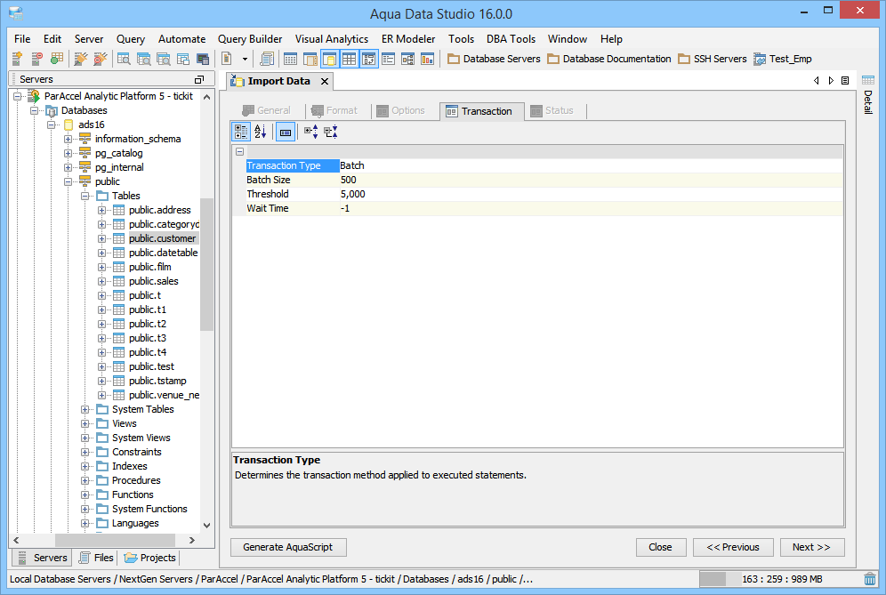Click the window with side panel toolbar icon
Screen dimensions: 886x595
coord(310,59)
